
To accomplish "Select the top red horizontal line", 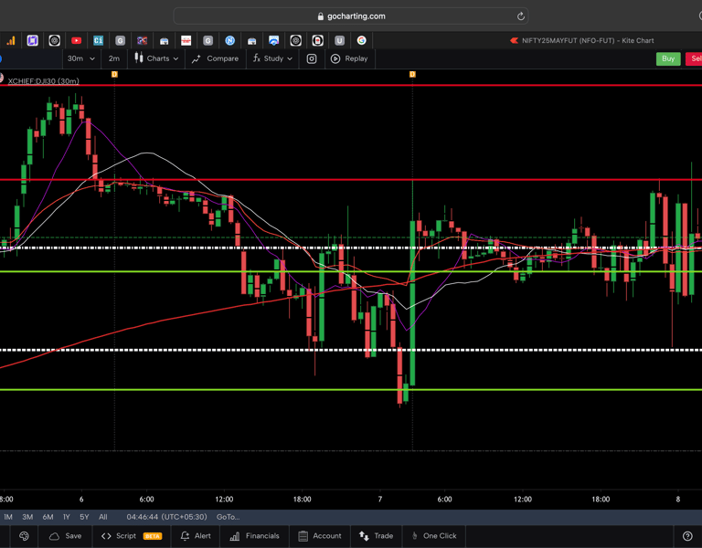I will (x=351, y=85).
